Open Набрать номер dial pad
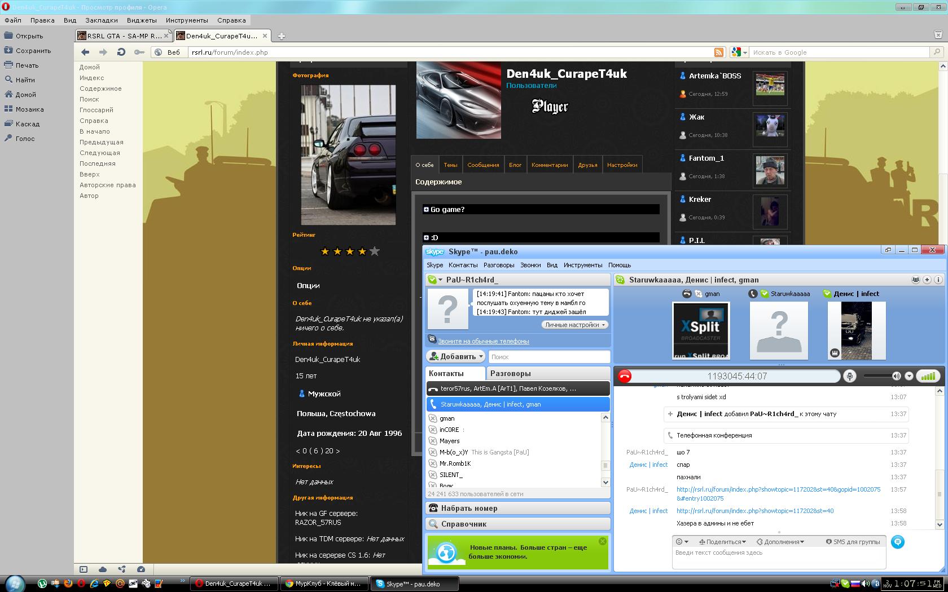The width and height of the screenshot is (948, 592). (x=517, y=508)
